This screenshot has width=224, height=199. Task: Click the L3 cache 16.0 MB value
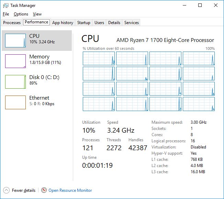[198, 172]
